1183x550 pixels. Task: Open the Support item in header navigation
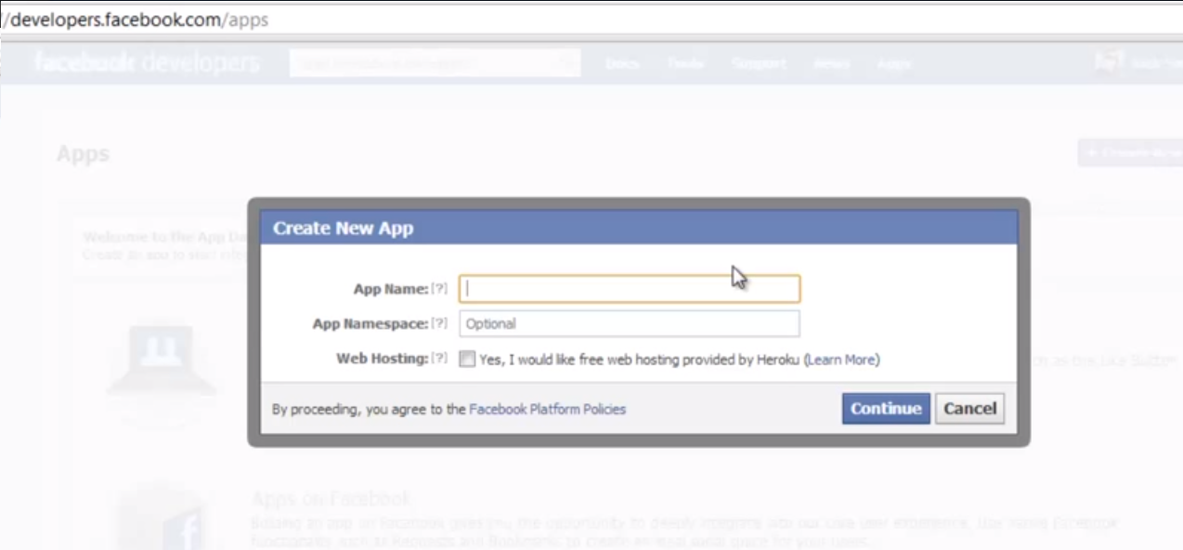tap(759, 63)
